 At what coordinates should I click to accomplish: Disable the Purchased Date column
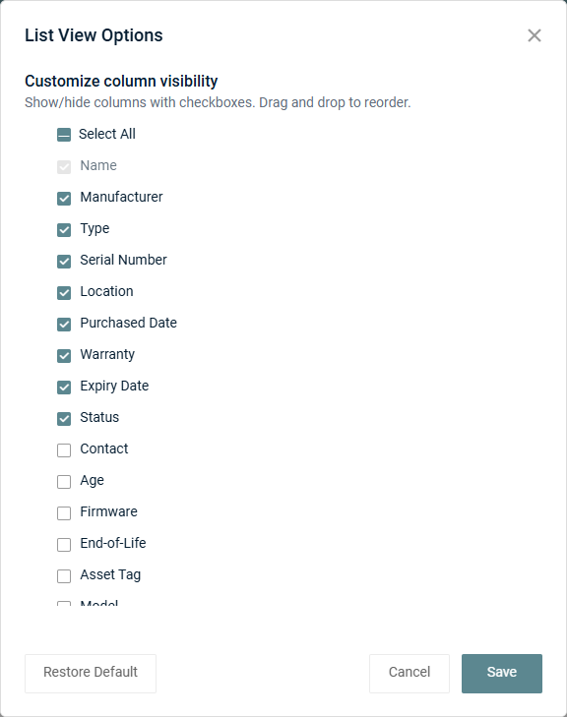[64, 325]
